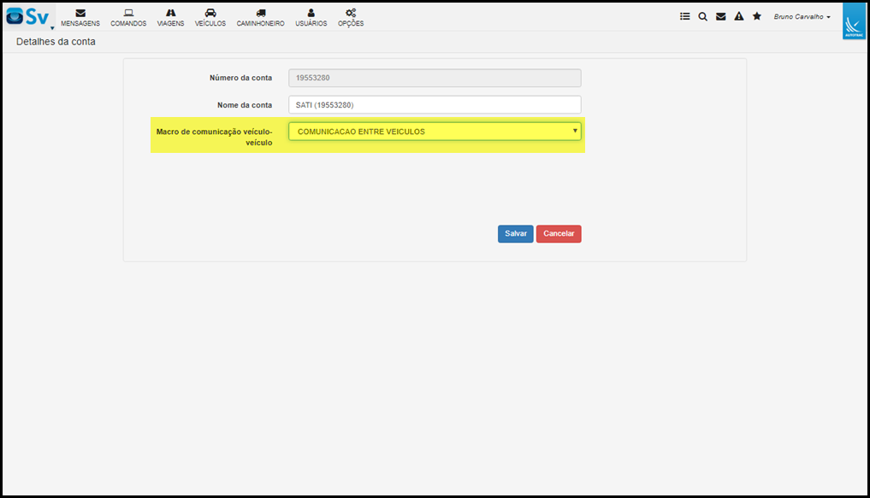
Task: Click the Cancelar button
Action: pos(559,234)
